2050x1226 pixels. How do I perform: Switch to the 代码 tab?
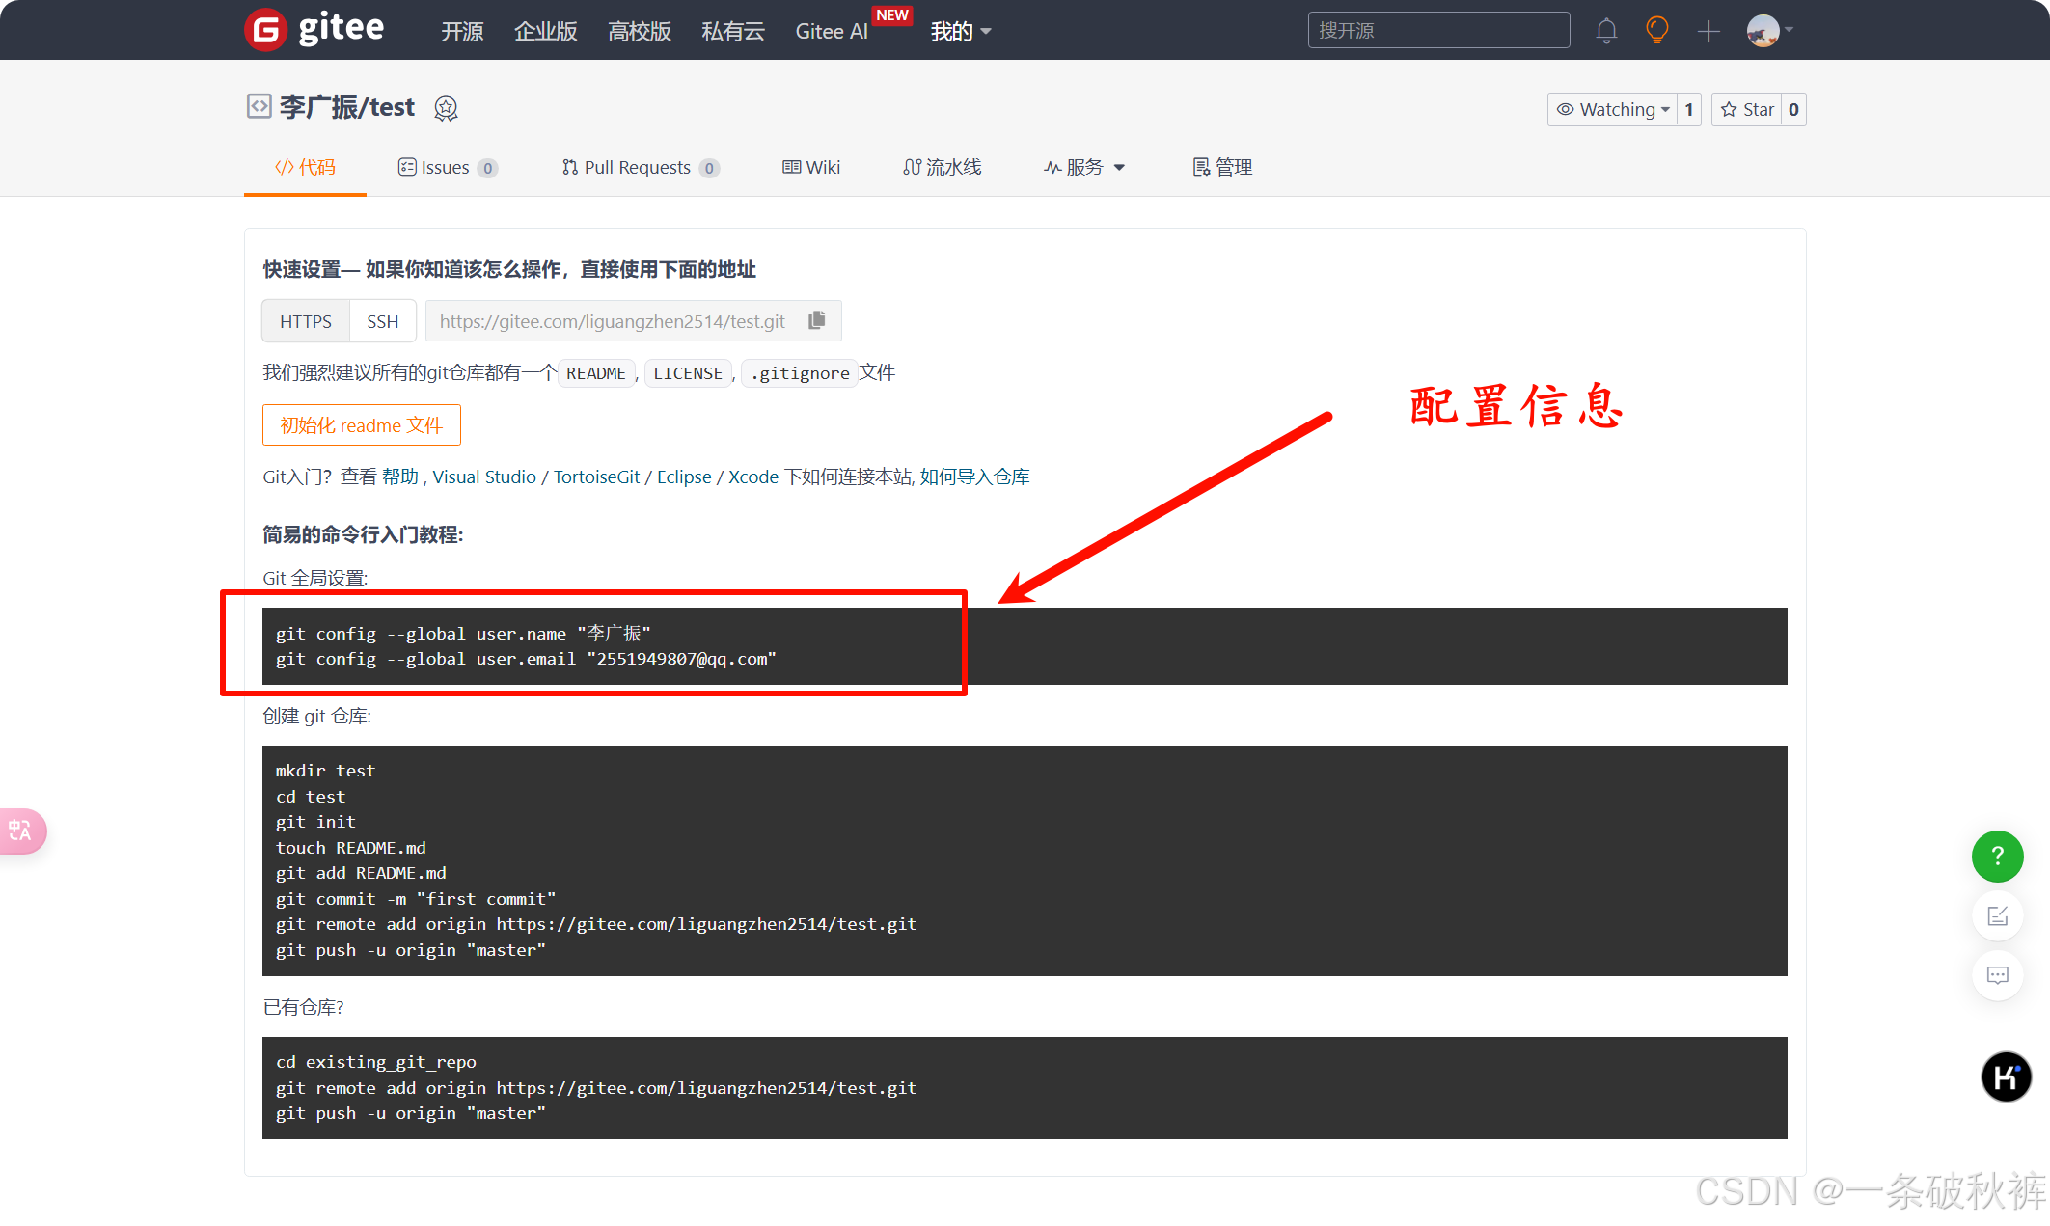coord(305,167)
